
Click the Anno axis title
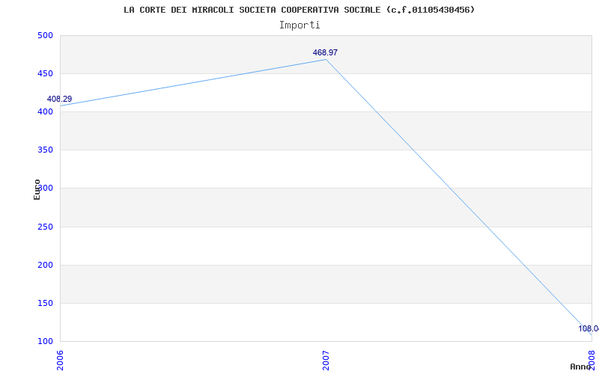(x=580, y=367)
